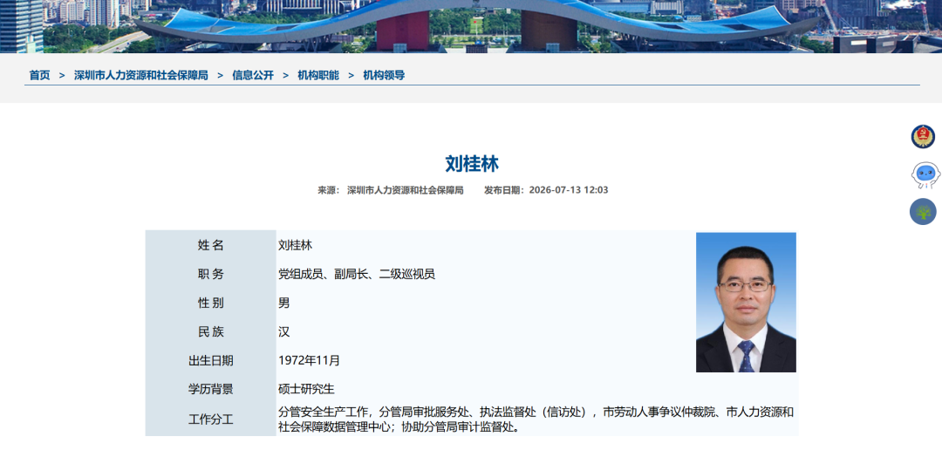The width and height of the screenshot is (942, 457).
Task: Click the green tree round icon
Action: [x=923, y=211]
